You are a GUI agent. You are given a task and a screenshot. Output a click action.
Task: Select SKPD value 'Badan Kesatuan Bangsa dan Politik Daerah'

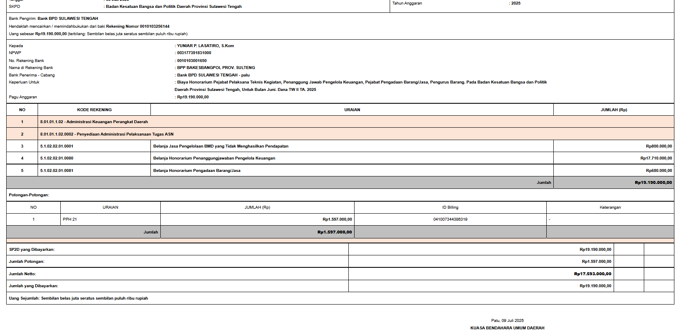tap(174, 7)
